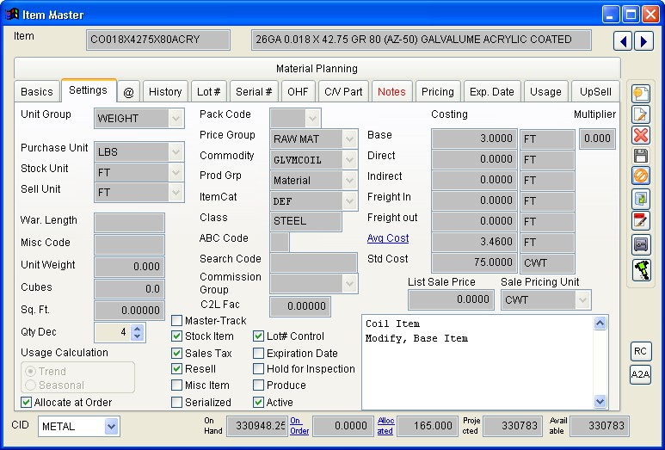The height and width of the screenshot is (450, 665).
Task: Open the Unit Group WEIGHT dropdown
Action: [x=175, y=118]
